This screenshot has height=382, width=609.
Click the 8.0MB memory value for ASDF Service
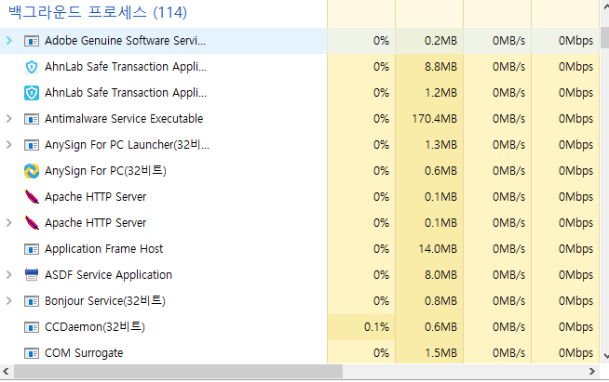[440, 274]
